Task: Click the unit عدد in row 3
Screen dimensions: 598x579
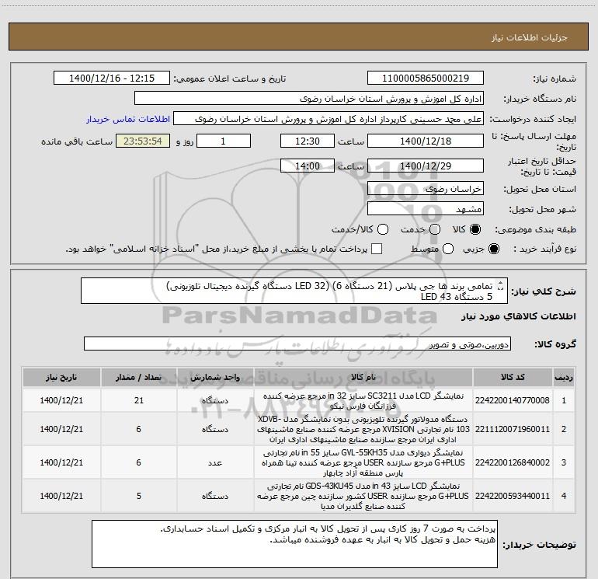Action: [215, 462]
